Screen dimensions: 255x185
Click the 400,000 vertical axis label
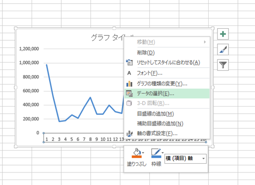coord(31,105)
